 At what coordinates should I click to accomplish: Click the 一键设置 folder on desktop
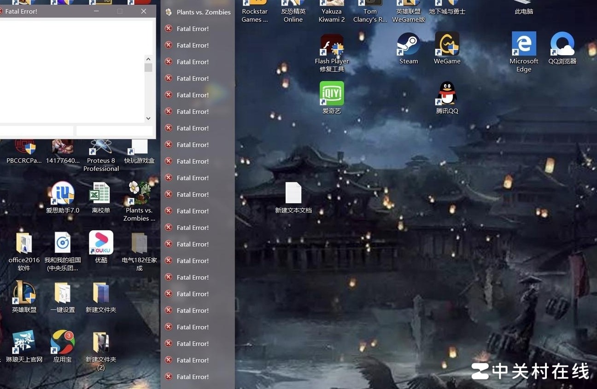tap(63, 293)
